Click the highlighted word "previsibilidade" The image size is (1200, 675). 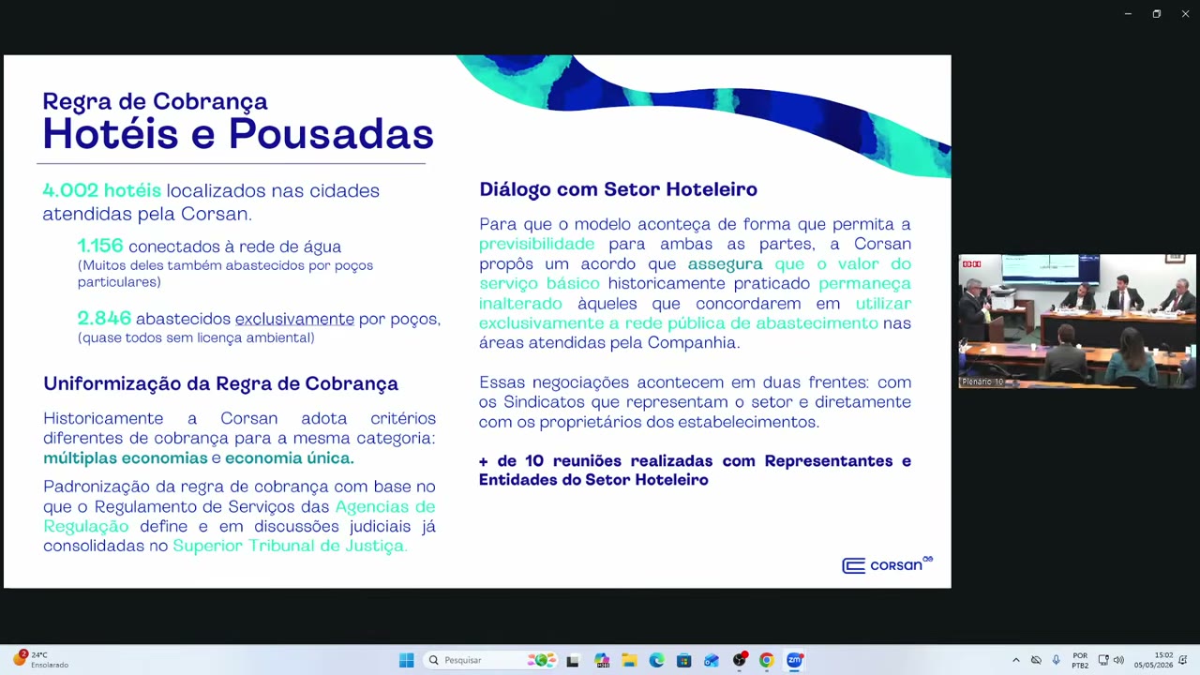(x=536, y=244)
